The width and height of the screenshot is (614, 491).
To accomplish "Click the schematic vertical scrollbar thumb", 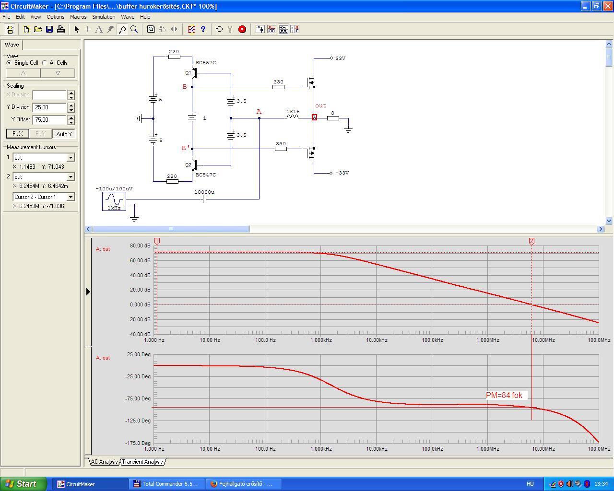I will point(609,57).
